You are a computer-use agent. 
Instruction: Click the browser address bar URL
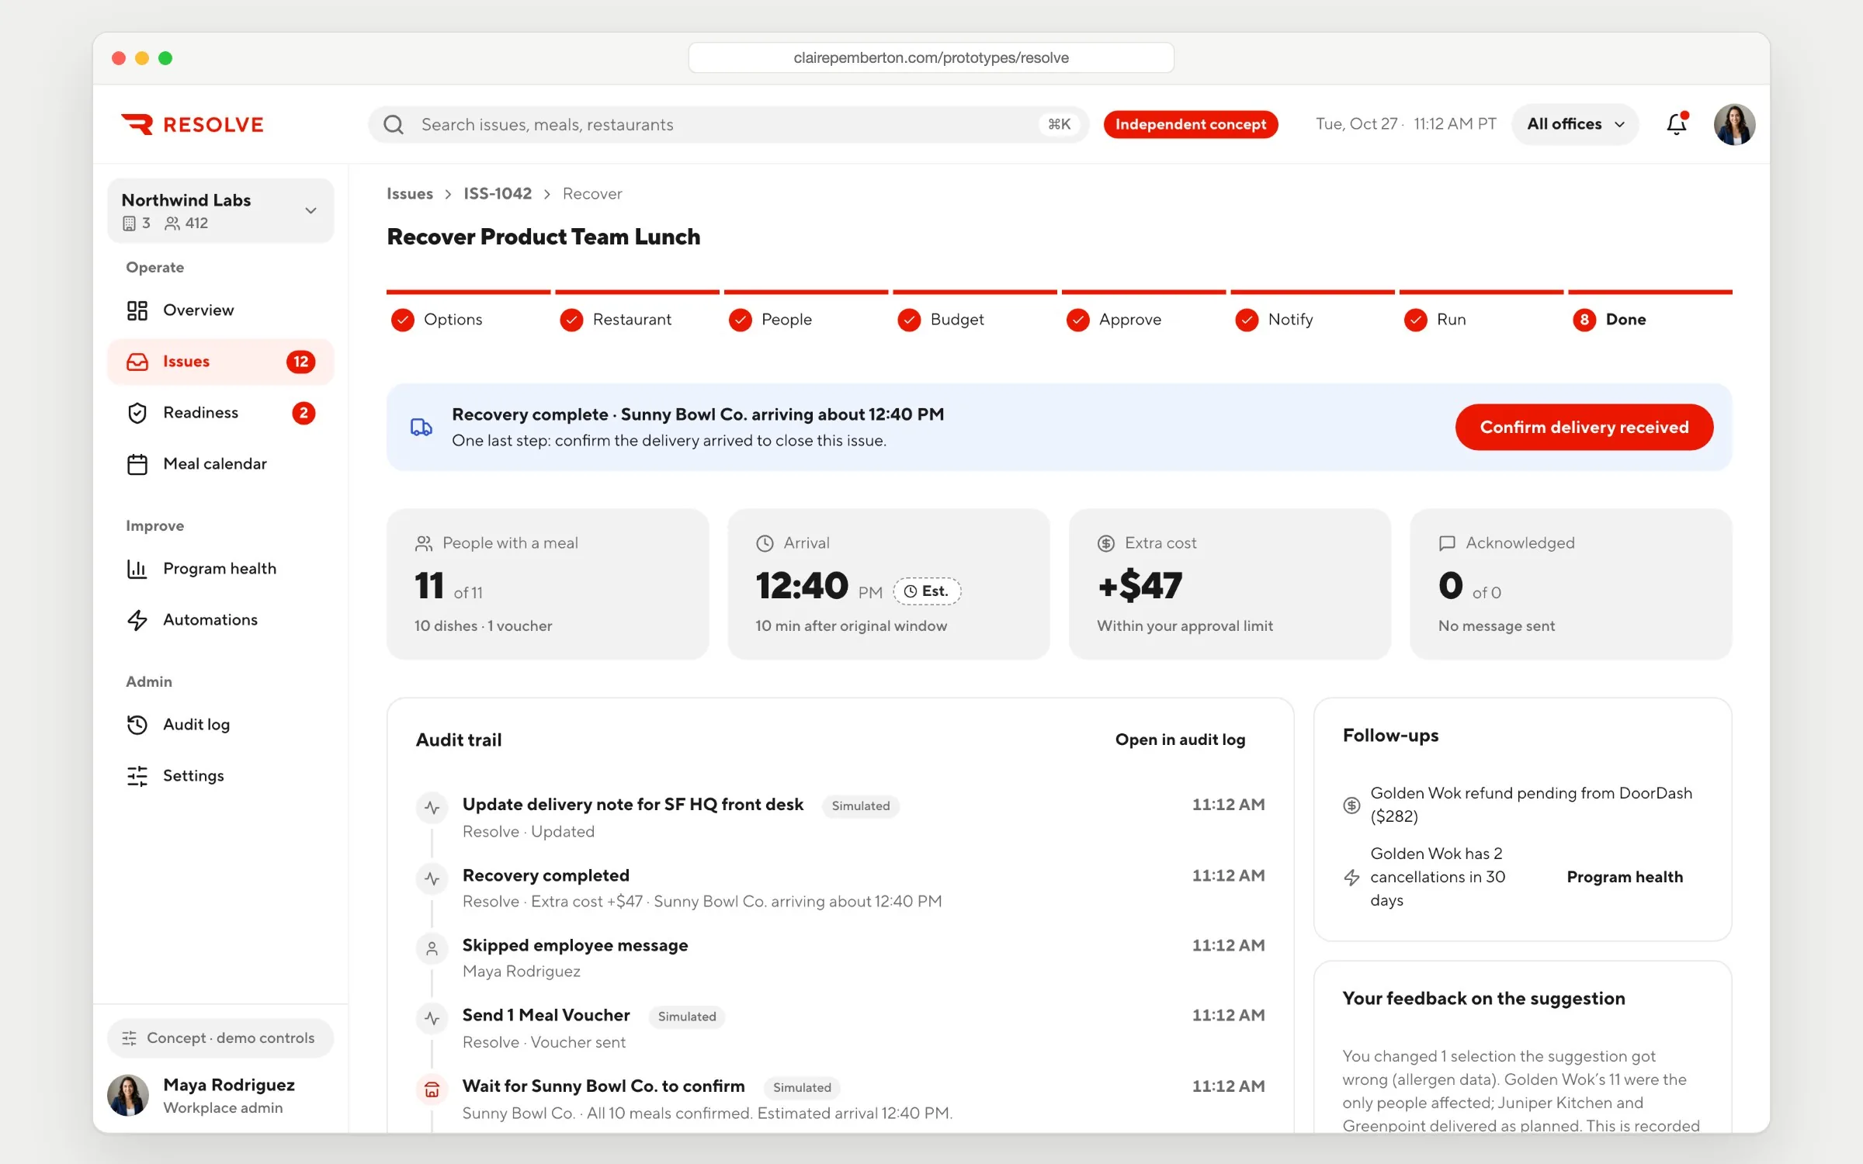[x=931, y=57]
